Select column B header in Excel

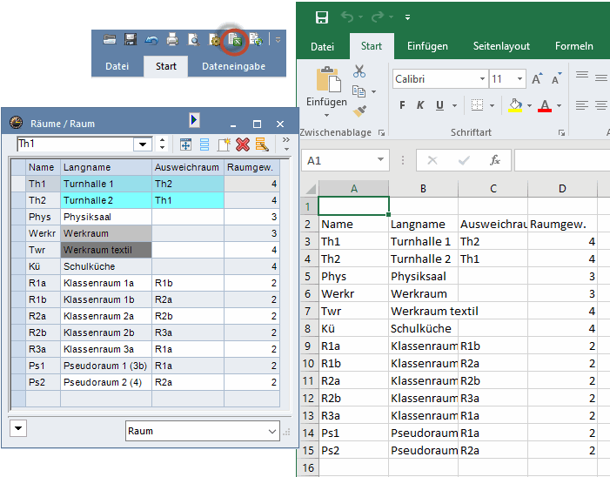pos(423,189)
